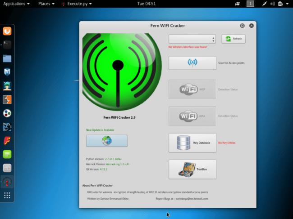Open the grey calculator-style dock icon
Image resolution: width=293 pixels, height=219 pixels.
(x=7, y=168)
